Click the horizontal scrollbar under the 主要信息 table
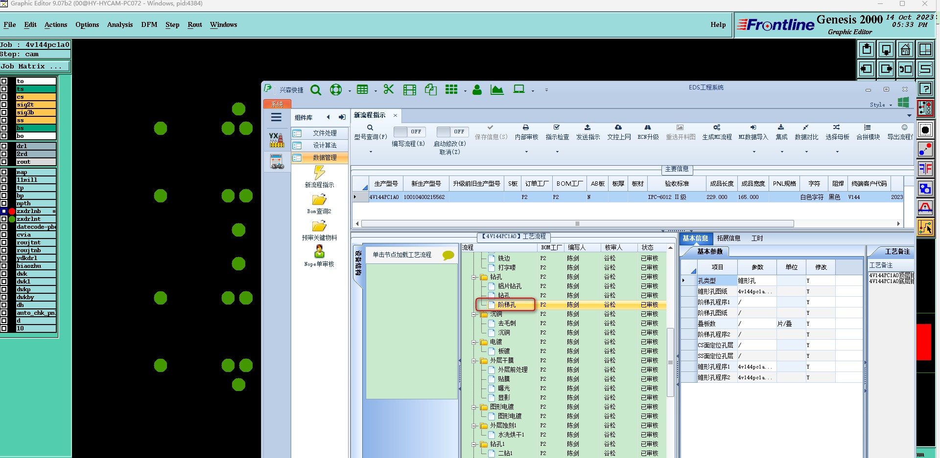The height and width of the screenshot is (458, 940). (578, 224)
